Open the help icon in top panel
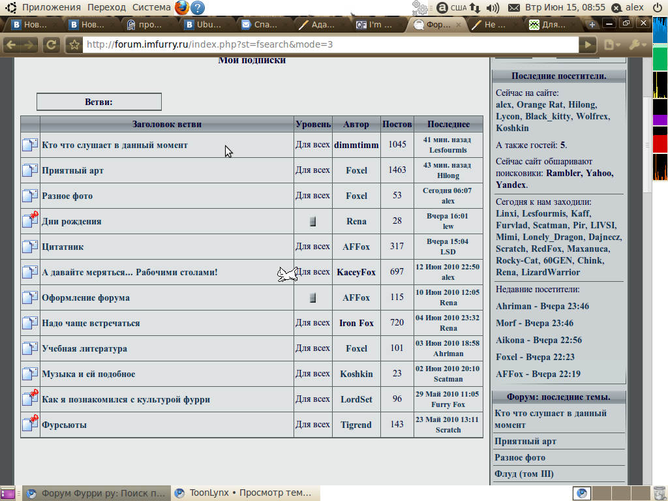This screenshot has width=668, height=501. (x=197, y=8)
